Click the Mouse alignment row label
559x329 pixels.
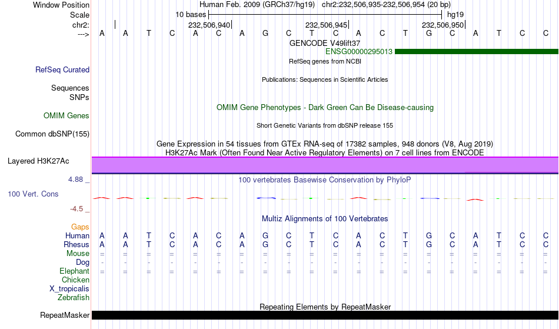click(x=78, y=254)
